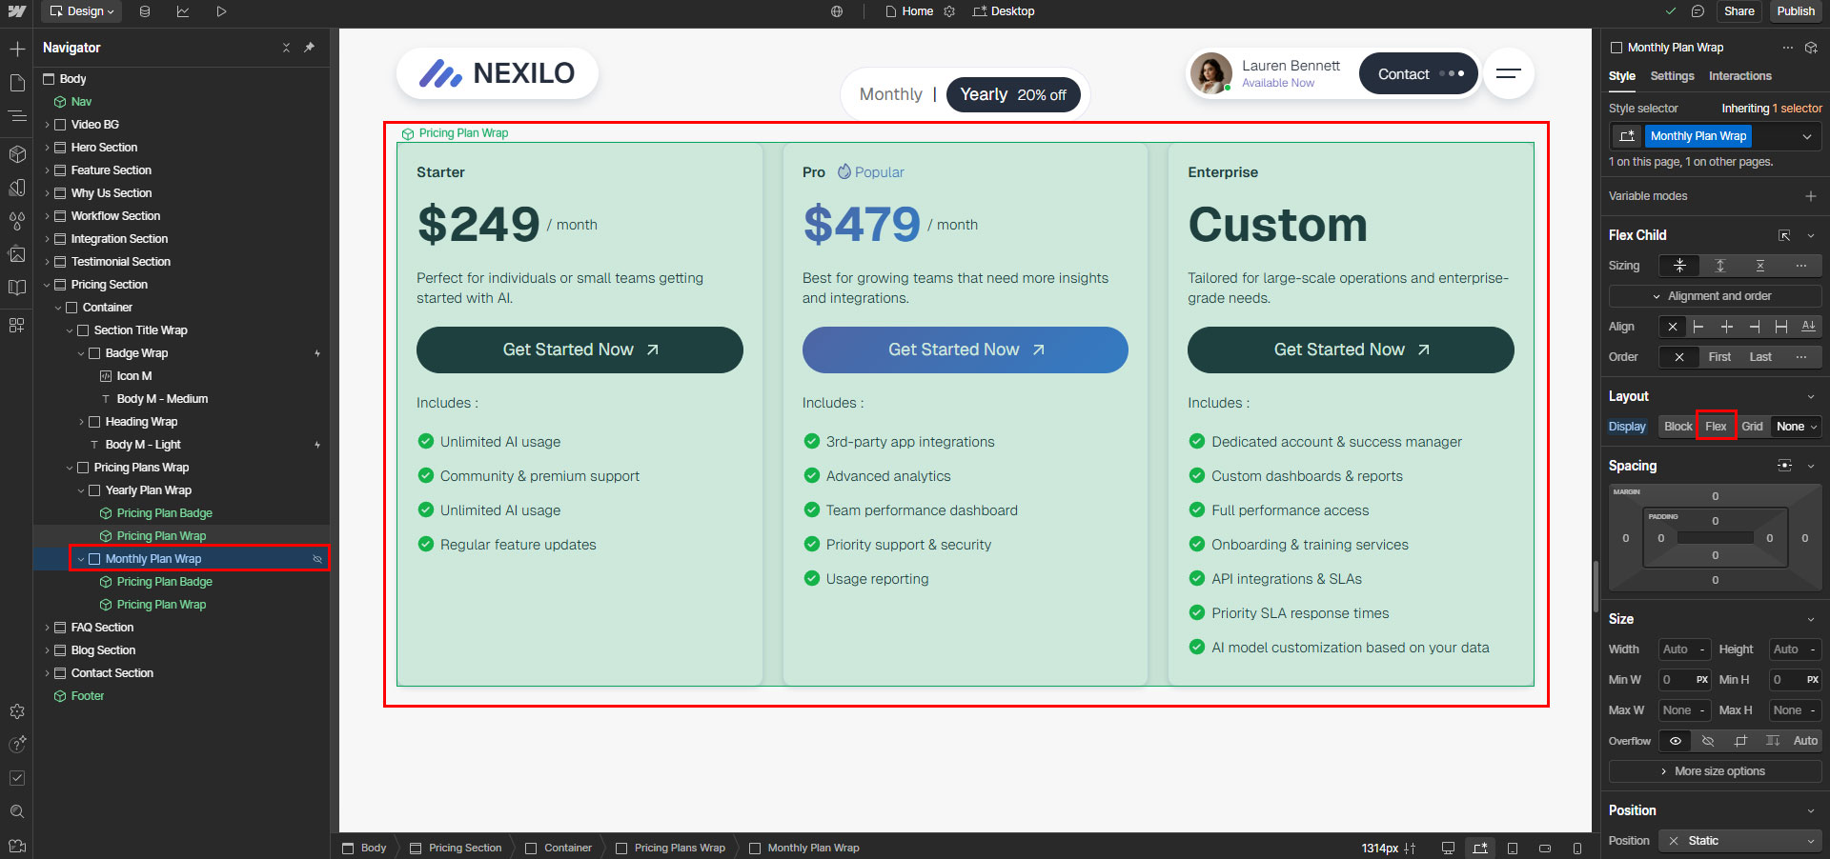Viewport: 1830px width, 859px height.
Task: Click the Webflow logo menu icon
Action: tap(17, 11)
